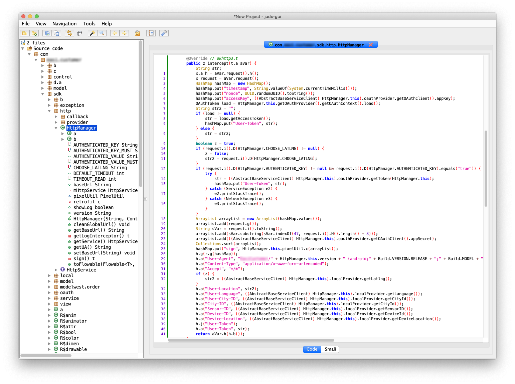
Task: Open Preferences with the wrench icon
Action: click(x=164, y=33)
